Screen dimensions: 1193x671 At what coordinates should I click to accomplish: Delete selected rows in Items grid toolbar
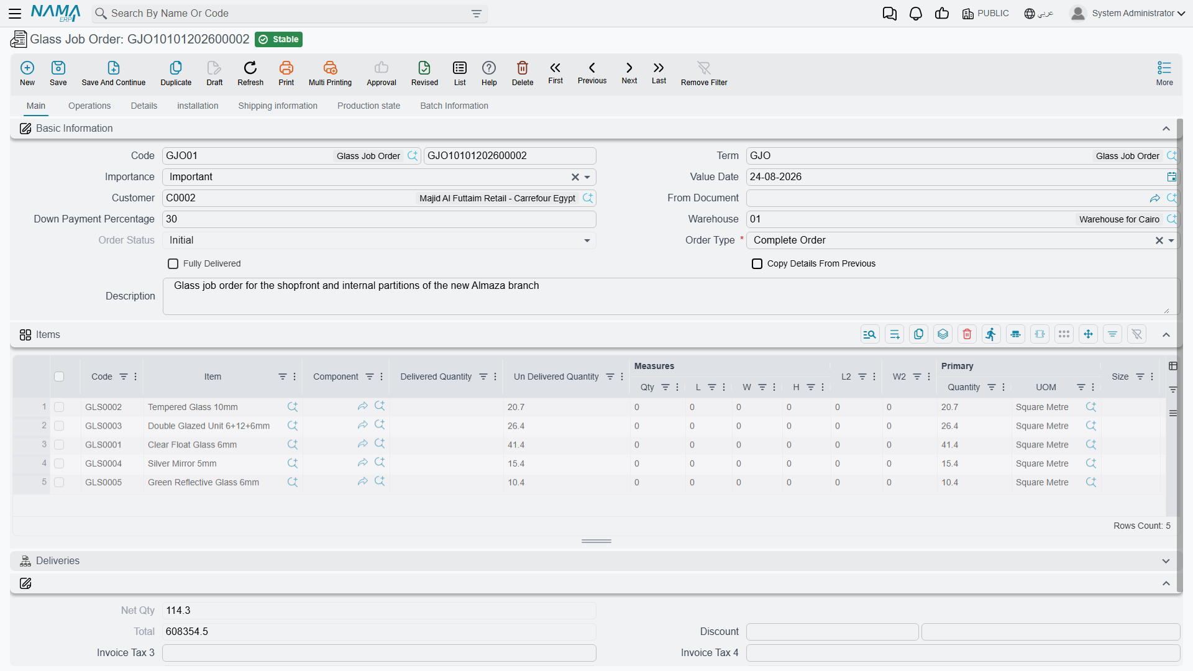[967, 334]
